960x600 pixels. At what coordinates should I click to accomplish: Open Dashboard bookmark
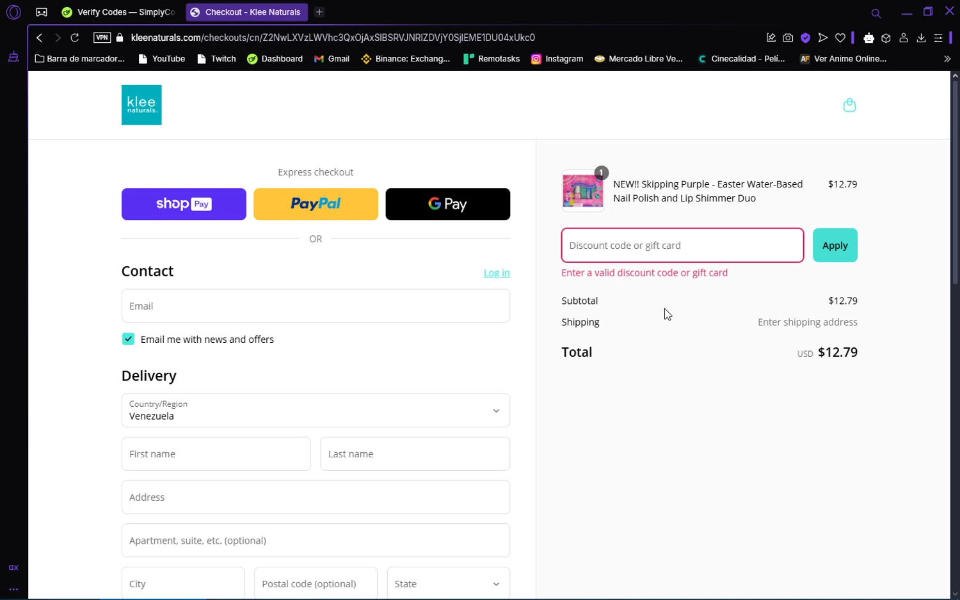(275, 59)
